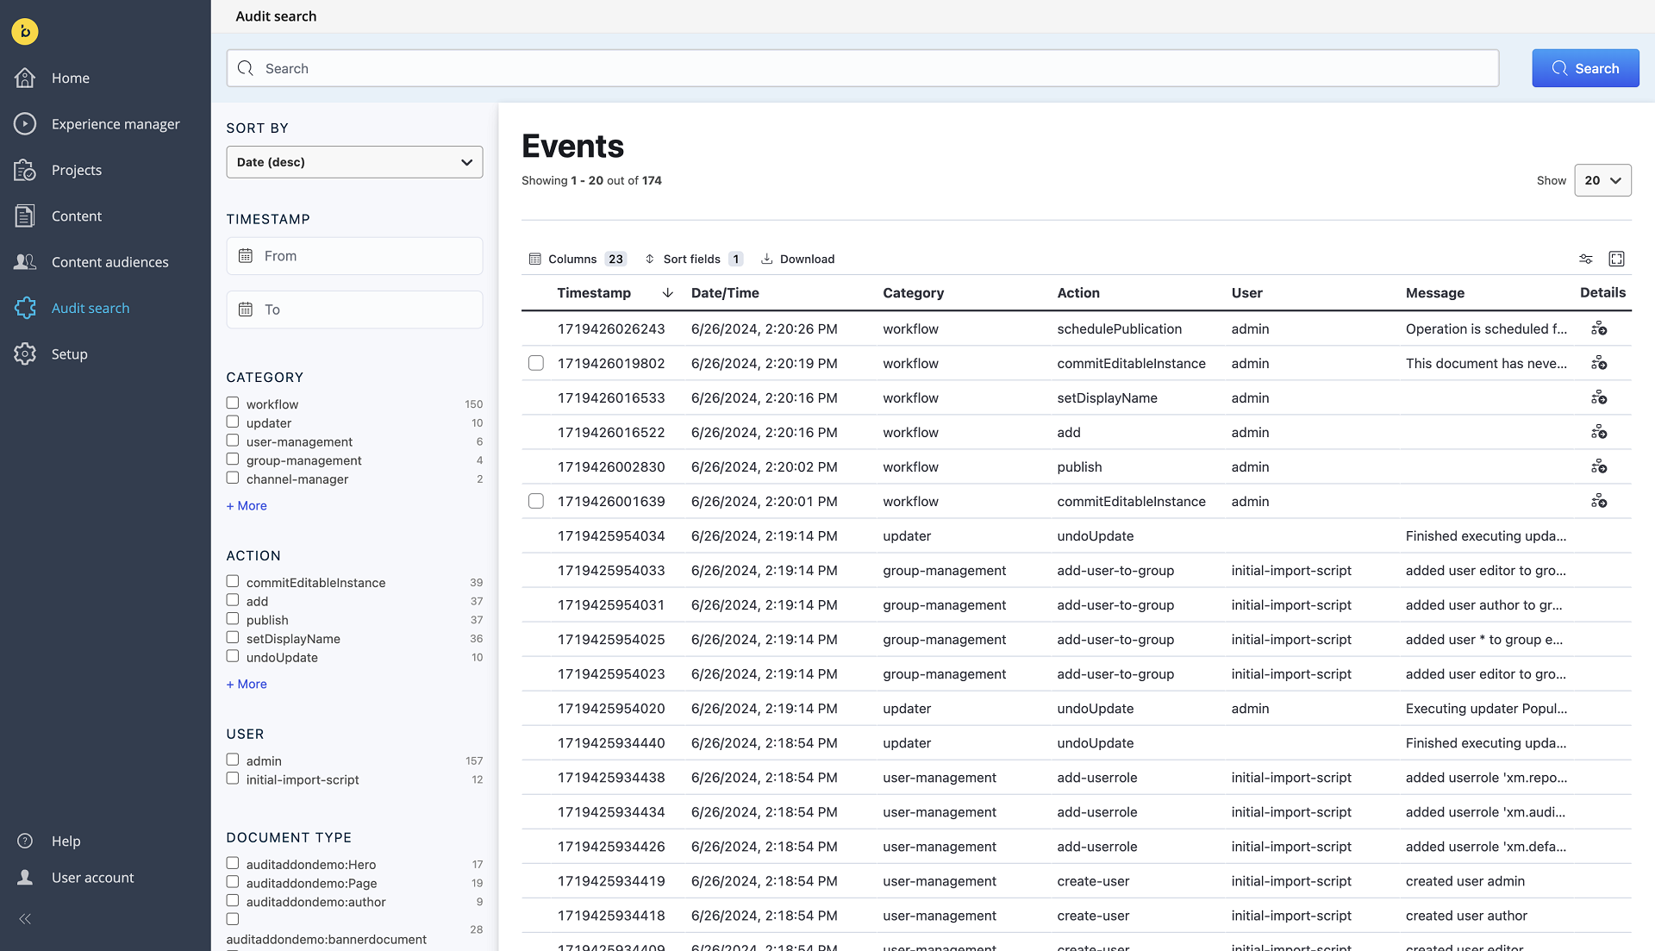Click the Download icon for events
Image resolution: width=1655 pixels, height=951 pixels.
point(767,260)
